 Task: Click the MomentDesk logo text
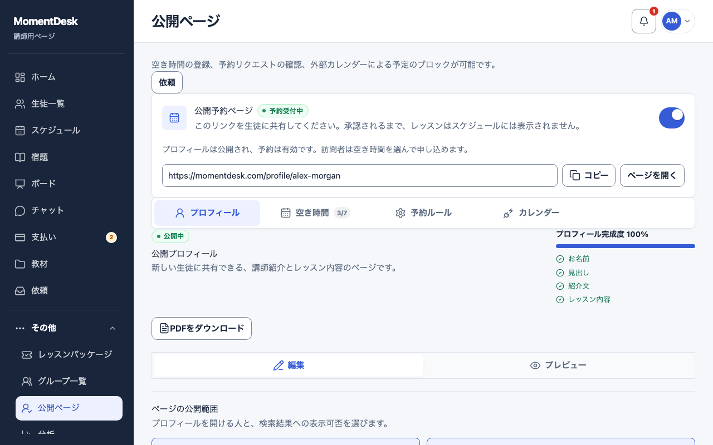click(46, 21)
